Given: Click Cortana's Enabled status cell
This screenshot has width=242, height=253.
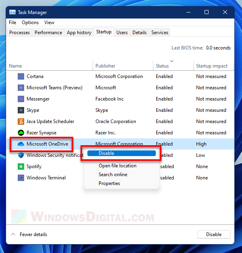Looking at the screenshot, I should pos(164,76).
